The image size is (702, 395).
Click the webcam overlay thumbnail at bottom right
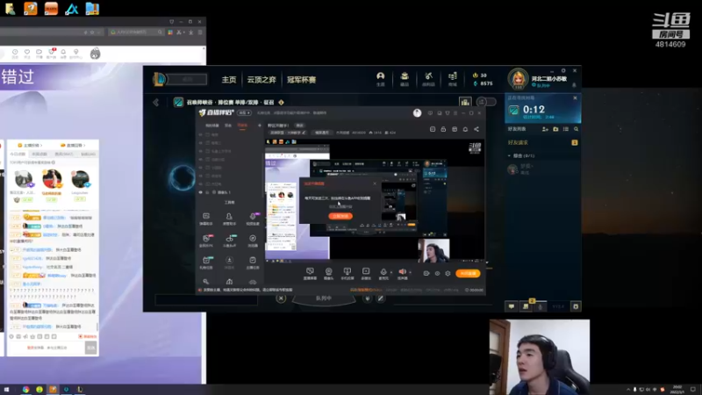(x=540, y=357)
